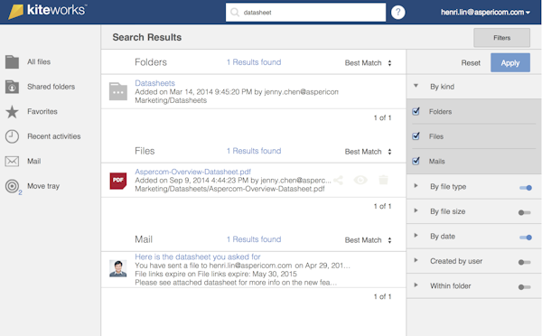542x336 pixels.
Task: Open Recent activities in sidebar
Action: point(54,136)
